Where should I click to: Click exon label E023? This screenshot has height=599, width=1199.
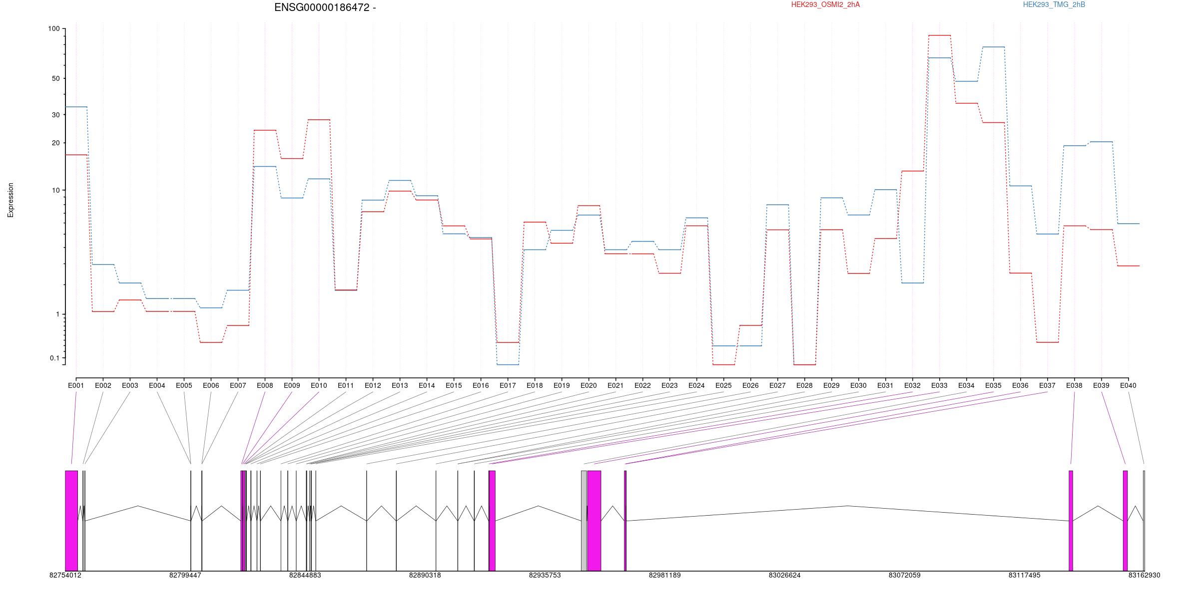(669, 385)
